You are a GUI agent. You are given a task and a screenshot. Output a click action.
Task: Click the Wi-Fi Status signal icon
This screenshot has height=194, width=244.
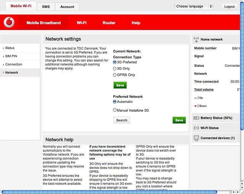pos(196,128)
